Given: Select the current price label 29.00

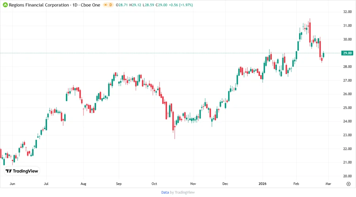Looking at the screenshot, I should tap(347, 53).
